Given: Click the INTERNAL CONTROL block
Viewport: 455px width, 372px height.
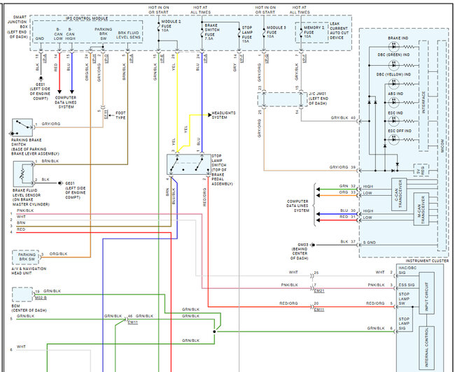Looking at the screenshot, I should click(426, 349).
